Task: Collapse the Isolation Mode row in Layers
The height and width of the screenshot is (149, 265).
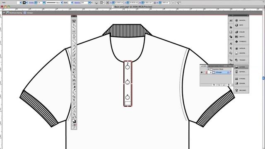Action: 208,69
